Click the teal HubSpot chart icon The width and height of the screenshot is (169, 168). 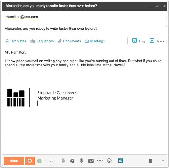[x=120, y=161]
